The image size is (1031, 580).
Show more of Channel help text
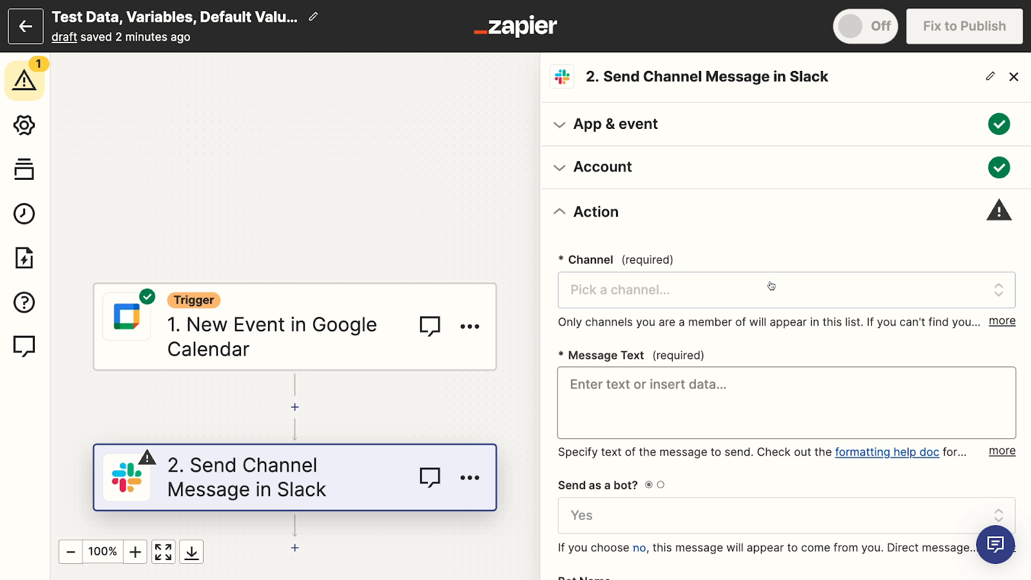pyautogui.click(x=1002, y=321)
